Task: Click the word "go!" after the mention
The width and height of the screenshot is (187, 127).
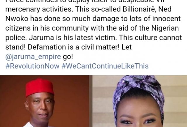Action: pos(68,57)
